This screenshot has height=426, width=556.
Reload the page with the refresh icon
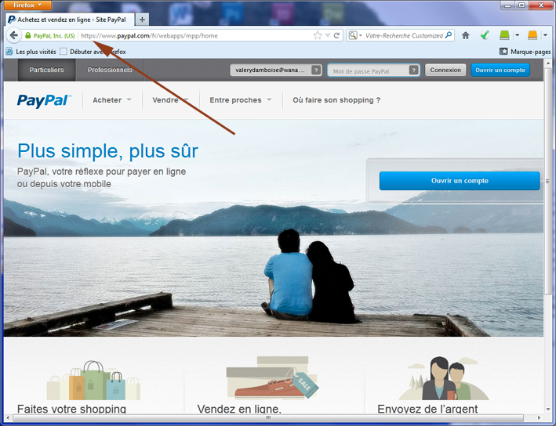(x=336, y=35)
